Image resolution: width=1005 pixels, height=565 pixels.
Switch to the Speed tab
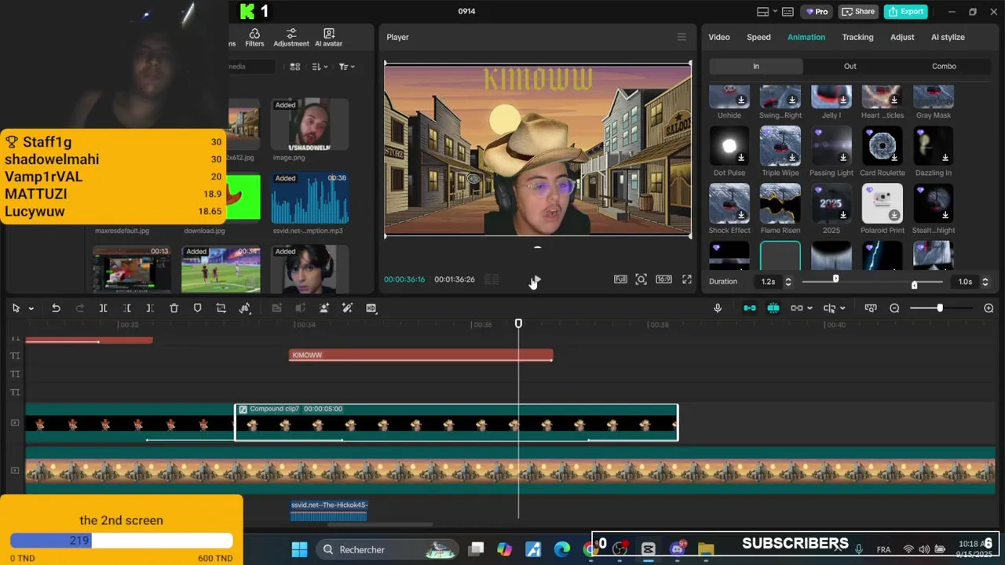[x=758, y=37]
